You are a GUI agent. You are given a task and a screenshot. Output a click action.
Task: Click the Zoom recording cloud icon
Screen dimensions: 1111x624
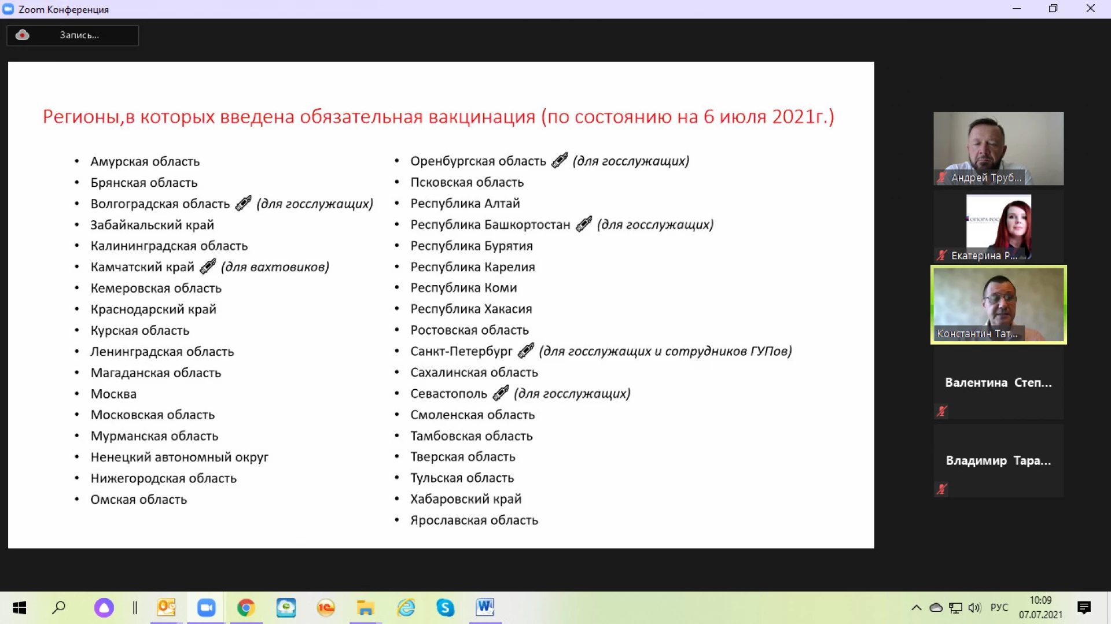[22, 35]
